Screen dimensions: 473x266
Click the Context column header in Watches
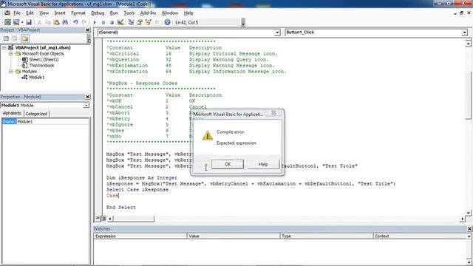pos(421,236)
